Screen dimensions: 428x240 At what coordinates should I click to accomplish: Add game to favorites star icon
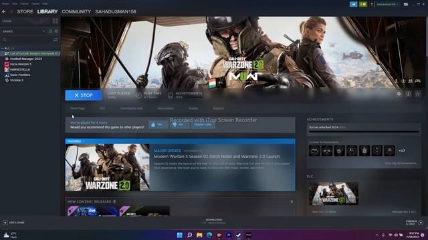click(417, 94)
